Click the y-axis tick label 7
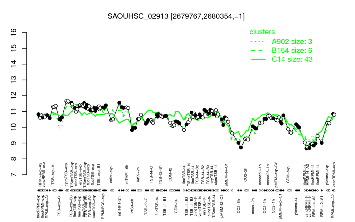Viewport: 355px width, 222px height. 14,174
